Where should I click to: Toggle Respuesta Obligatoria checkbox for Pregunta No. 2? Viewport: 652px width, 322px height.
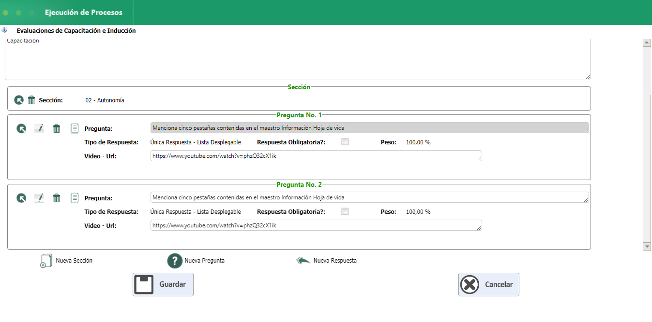pyautogui.click(x=345, y=211)
